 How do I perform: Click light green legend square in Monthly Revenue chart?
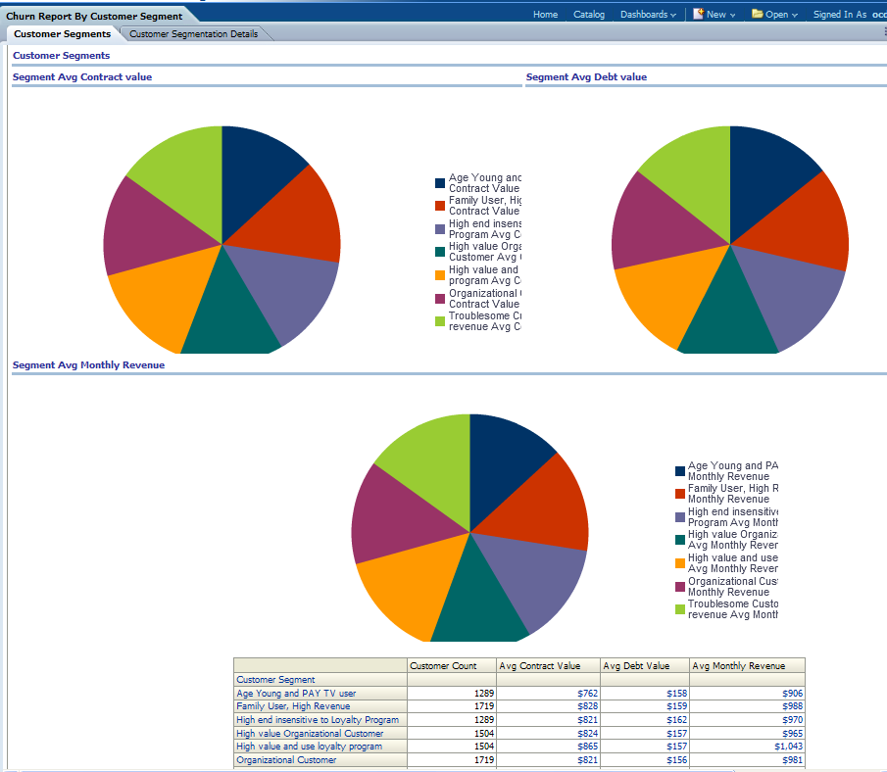pos(680,609)
